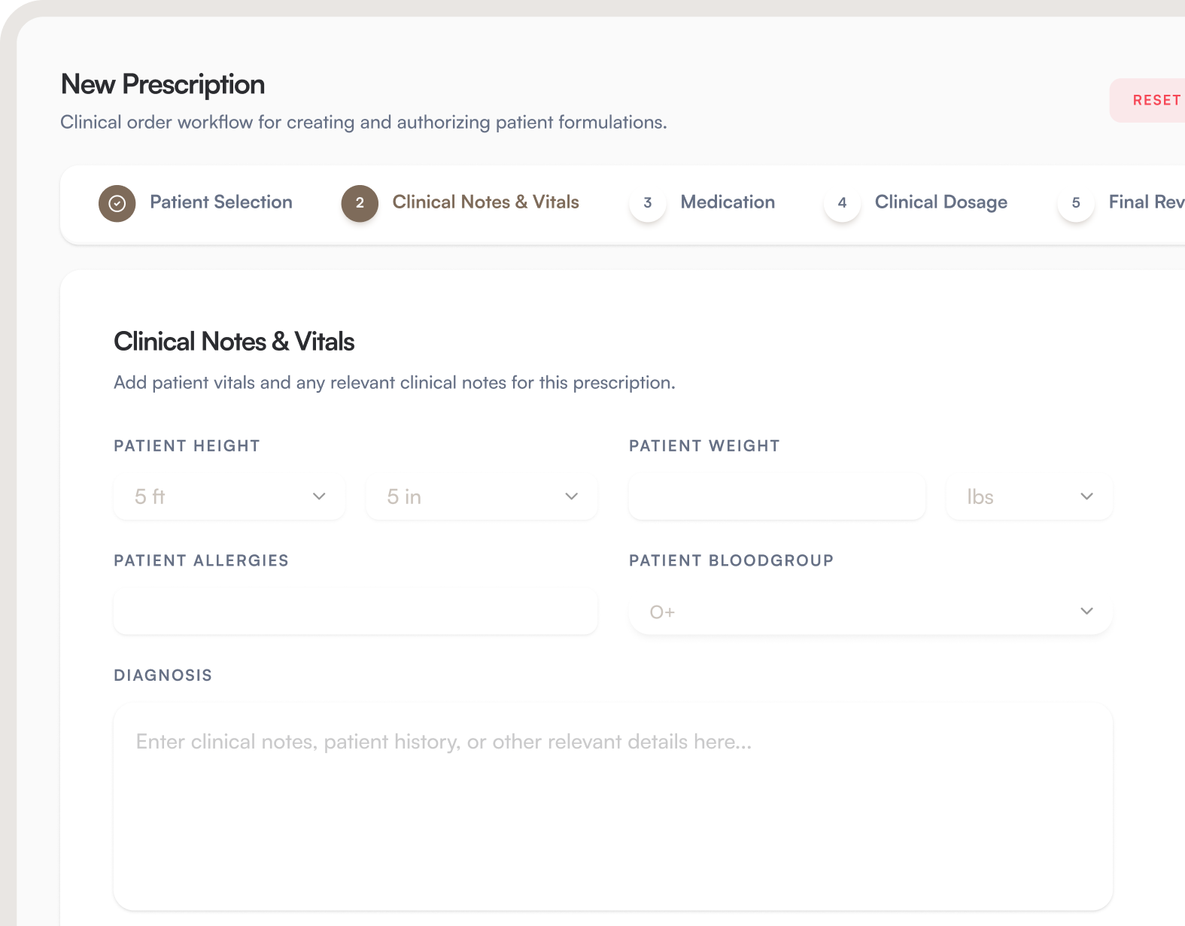Viewport: 1185px width, 926px height.
Task: Click the chevron on lbs unit selector
Action: coord(1086,496)
